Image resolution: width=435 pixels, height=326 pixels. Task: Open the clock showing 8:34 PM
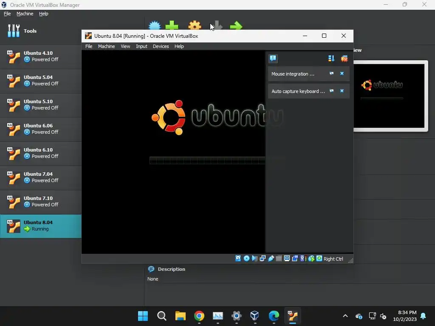pyautogui.click(x=405, y=316)
